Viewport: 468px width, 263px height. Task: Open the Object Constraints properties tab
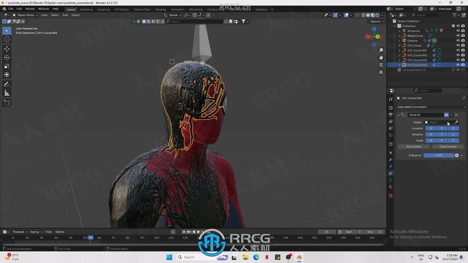(x=390, y=173)
